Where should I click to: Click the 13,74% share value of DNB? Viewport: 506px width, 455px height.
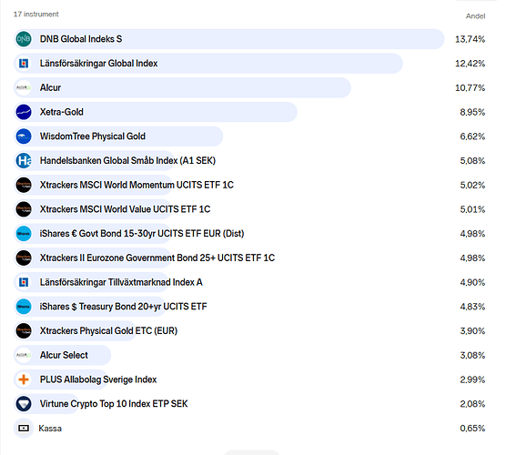tap(470, 39)
